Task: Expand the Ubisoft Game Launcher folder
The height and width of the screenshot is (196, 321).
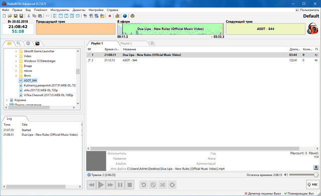Action: coord(16,51)
